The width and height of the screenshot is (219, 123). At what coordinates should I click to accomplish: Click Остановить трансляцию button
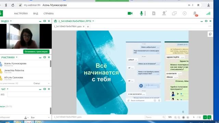pos(36,52)
